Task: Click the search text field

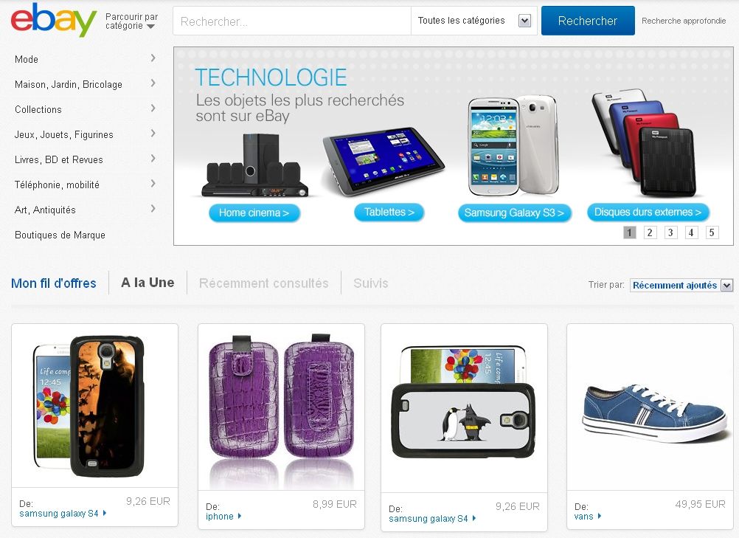Action: [292, 21]
